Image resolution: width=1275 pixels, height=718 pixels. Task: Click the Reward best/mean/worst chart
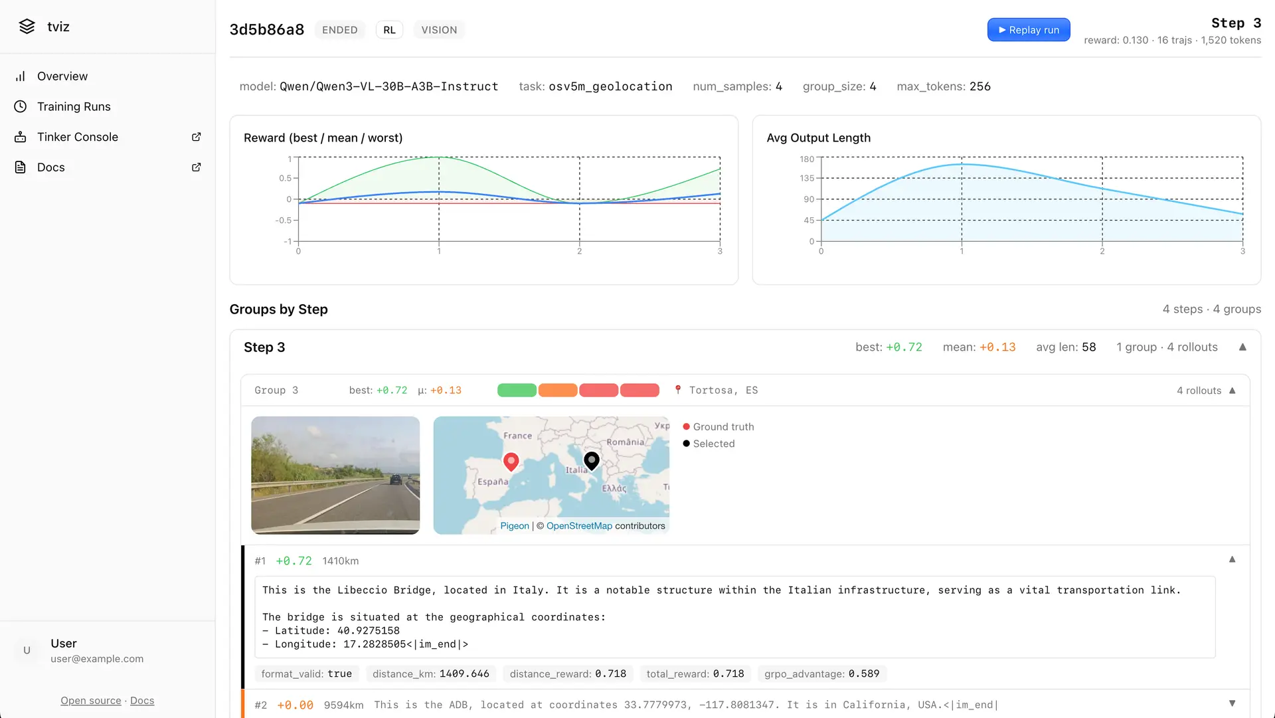point(483,200)
